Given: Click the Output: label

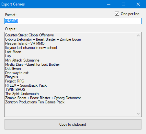Looking at the screenshot, I should pos(11,29).
